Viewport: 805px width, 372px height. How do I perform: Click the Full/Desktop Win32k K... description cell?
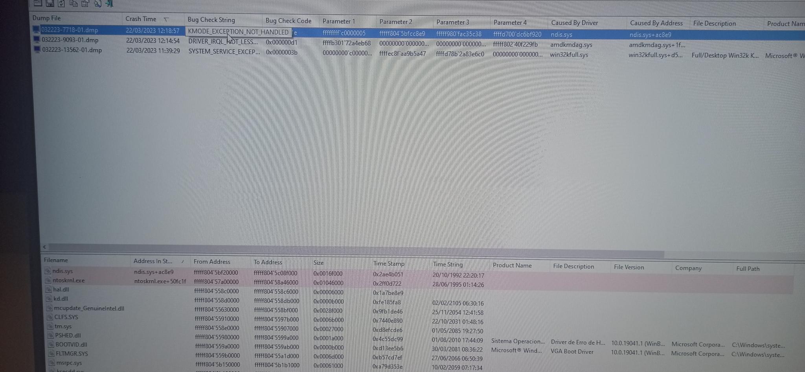(x=725, y=55)
